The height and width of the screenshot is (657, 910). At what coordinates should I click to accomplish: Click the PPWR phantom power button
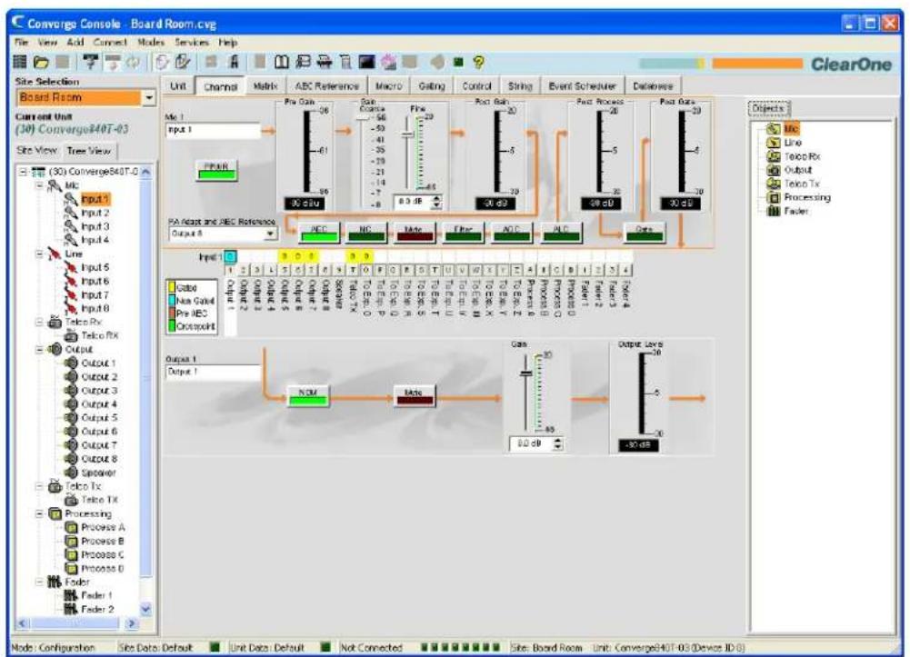215,170
